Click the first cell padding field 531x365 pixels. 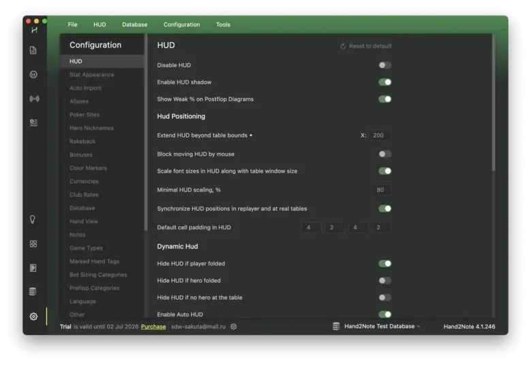pyautogui.click(x=311, y=228)
